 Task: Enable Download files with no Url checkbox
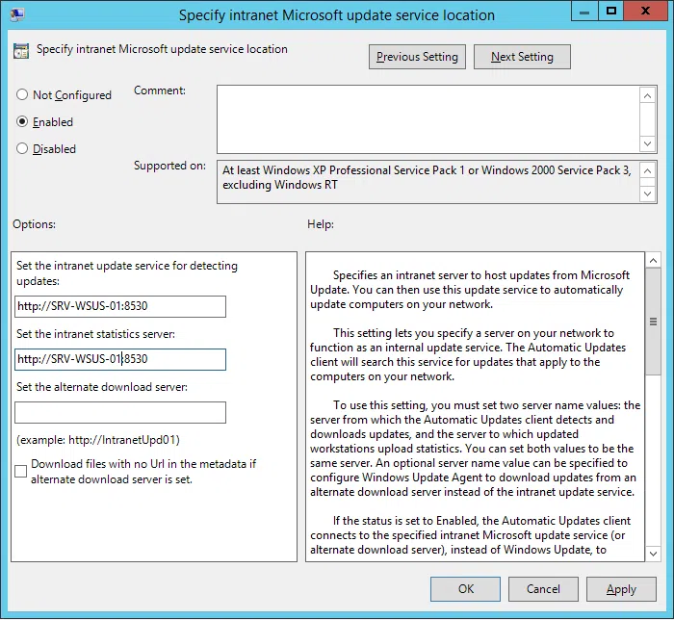[21, 471]
